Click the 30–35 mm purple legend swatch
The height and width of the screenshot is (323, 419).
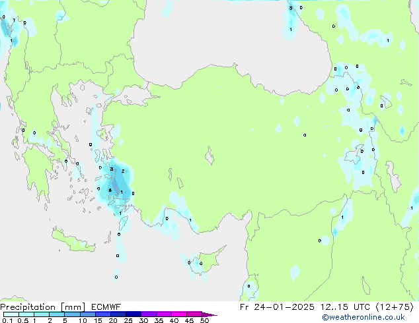pyautogui.click(x=148, y=314)
